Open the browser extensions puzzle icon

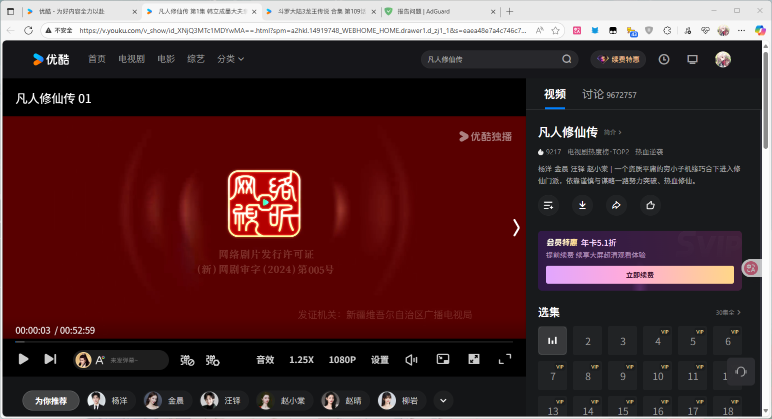[x=667, y=30]
